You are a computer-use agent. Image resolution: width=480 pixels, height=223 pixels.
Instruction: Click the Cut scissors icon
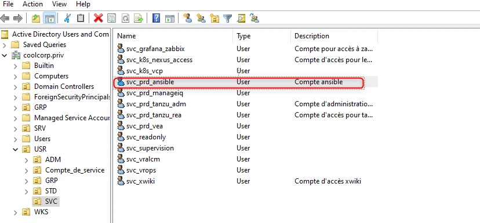pyautogui.click(x=67, y=19)
